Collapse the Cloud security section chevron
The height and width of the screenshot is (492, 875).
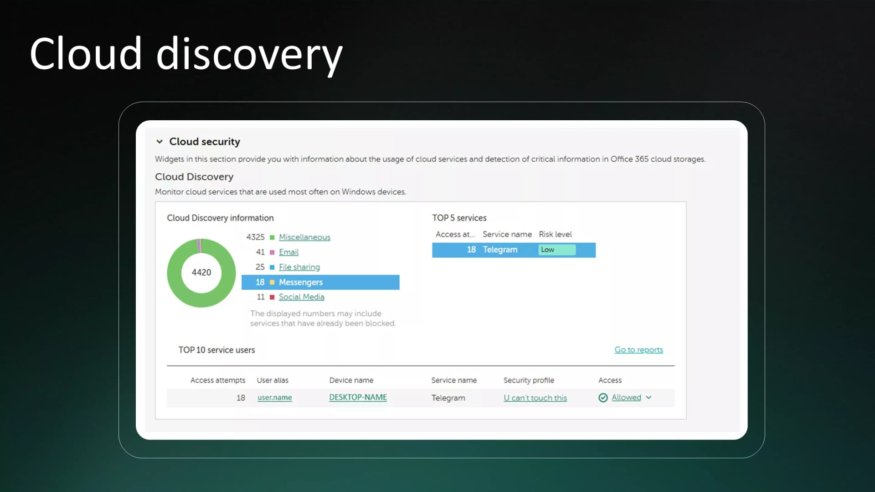pos(160,142)
